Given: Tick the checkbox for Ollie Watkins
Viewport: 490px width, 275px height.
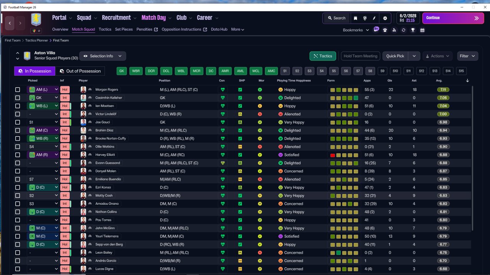Looking at the screenshot, I should (18, 147).
